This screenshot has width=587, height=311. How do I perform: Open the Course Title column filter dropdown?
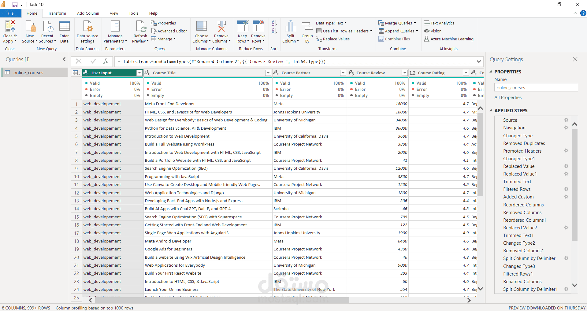(x=268, y=73)
